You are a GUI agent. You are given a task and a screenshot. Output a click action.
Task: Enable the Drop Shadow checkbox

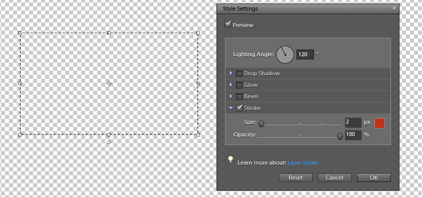239,74
